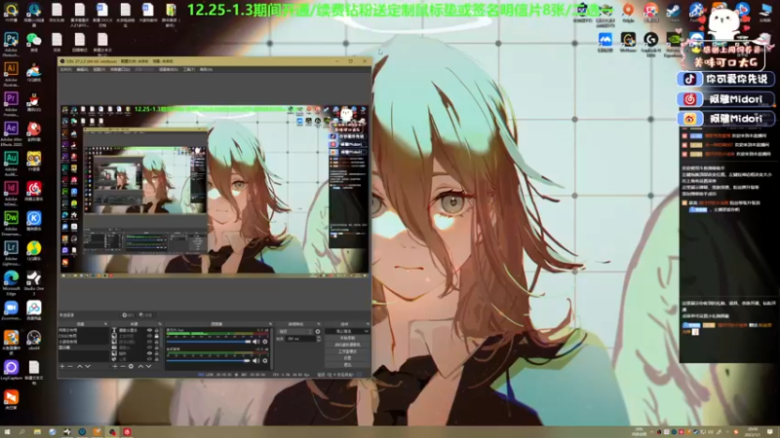
Task: Launch Adobe After Effects 2020 shortcut
Action: point(11,132)
